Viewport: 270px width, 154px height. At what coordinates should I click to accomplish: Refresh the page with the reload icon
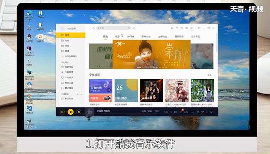(x=93, y=28)
